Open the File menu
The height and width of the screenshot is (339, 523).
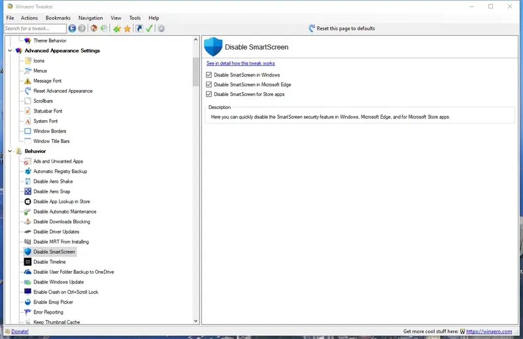pos(10,18)
